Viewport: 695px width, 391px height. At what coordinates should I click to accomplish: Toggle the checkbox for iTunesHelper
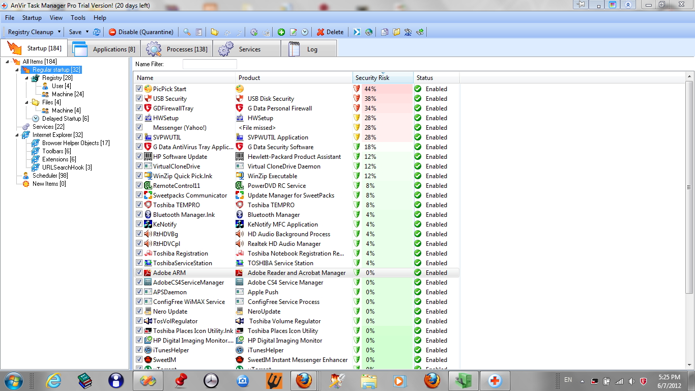[x=139, y=350]
